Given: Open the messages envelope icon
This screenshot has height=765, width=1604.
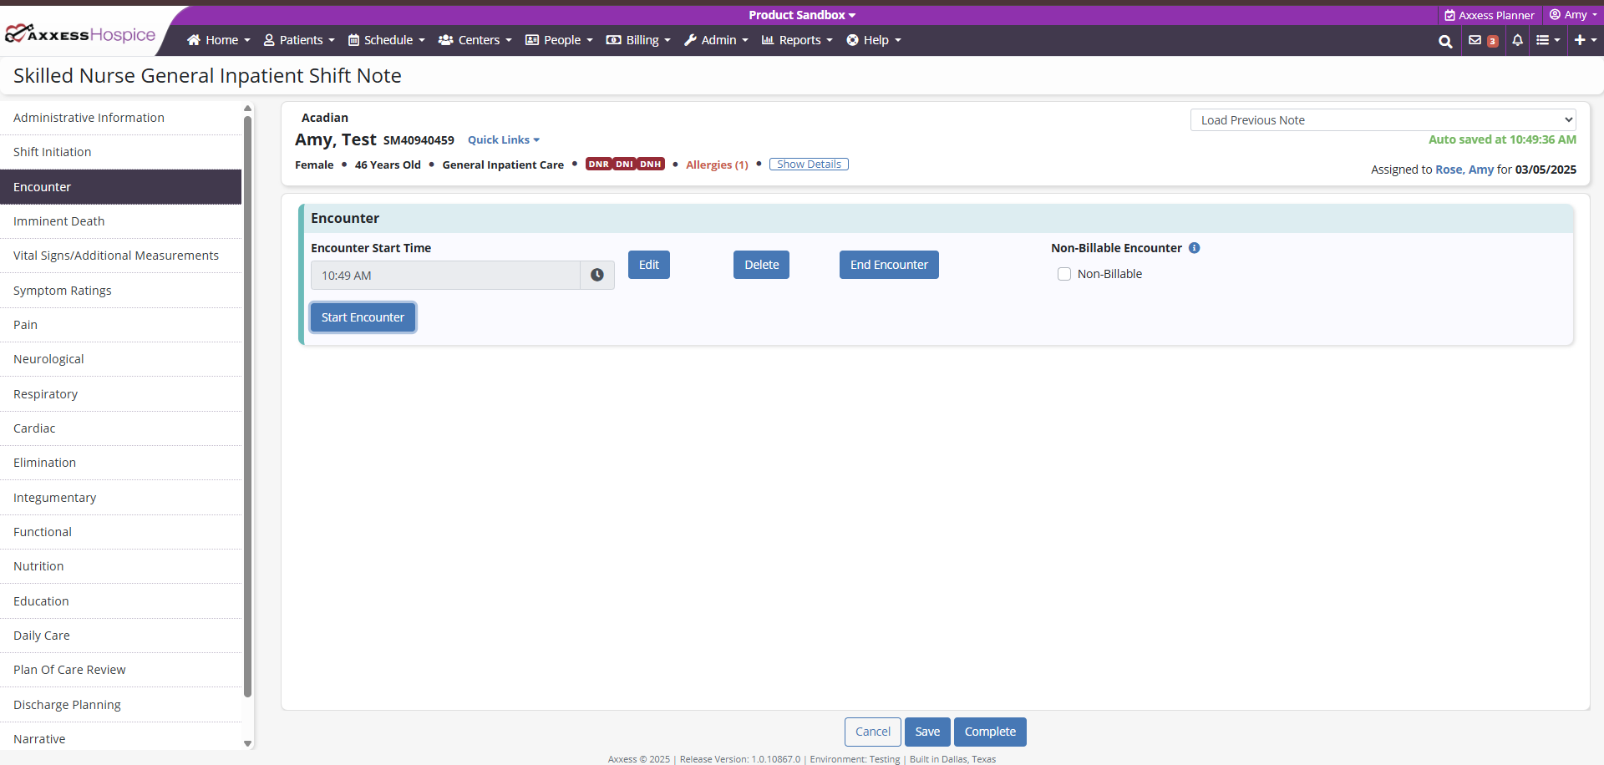Looking at the screenshot, I should (1475, 40).
